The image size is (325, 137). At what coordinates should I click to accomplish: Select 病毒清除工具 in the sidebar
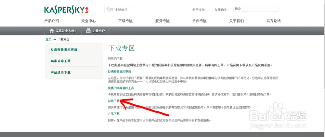click(x=60, y=61)
